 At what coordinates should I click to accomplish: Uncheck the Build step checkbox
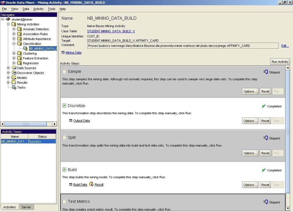click(64, 170)
